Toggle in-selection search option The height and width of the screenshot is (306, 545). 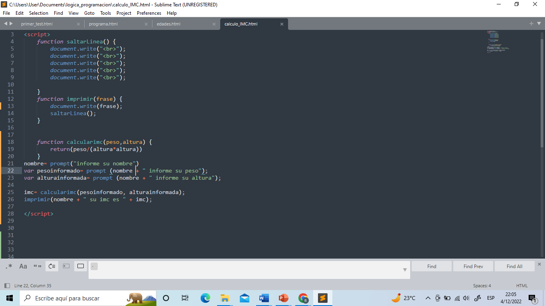pos(66,266)
